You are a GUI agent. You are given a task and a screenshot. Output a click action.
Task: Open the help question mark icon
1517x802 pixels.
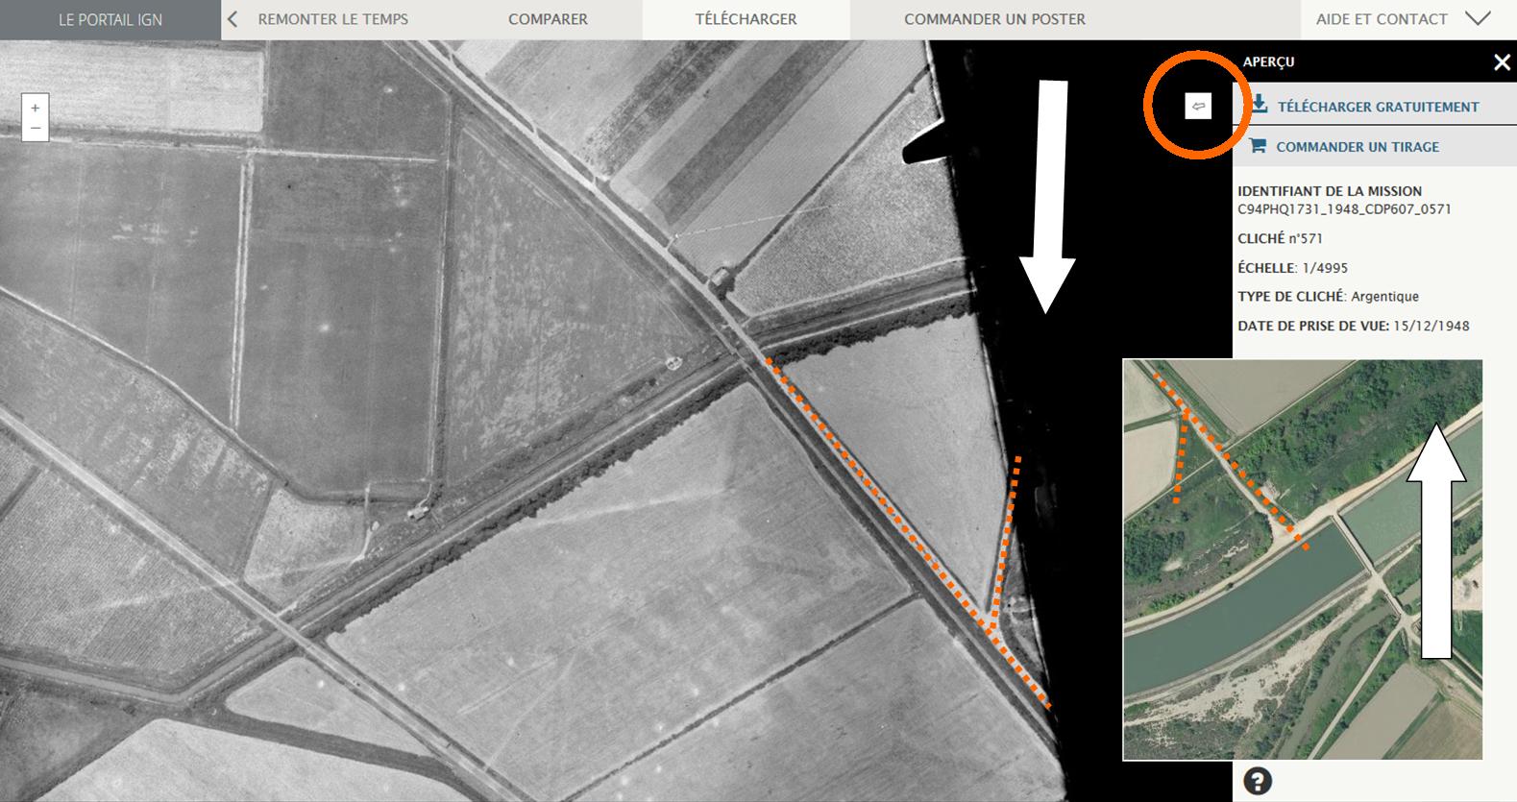[1258, 782]
